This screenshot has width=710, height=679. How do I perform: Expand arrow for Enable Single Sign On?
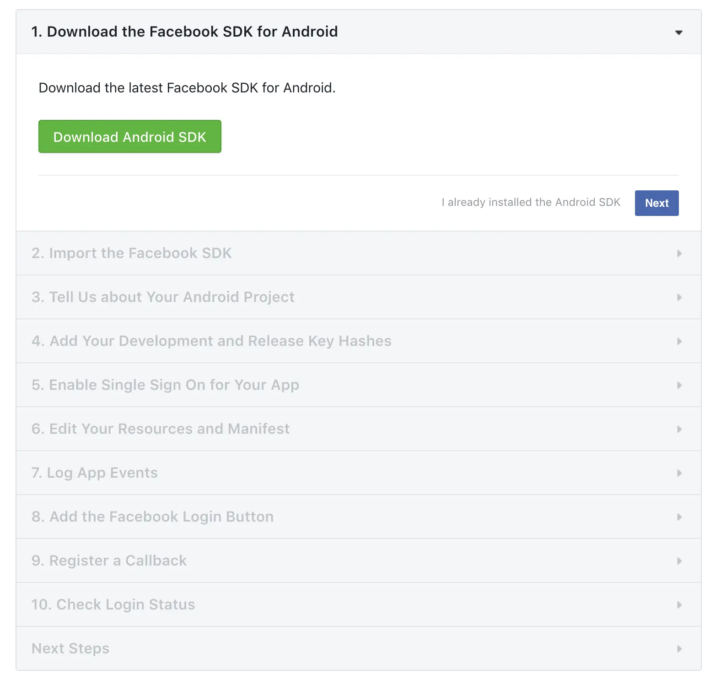point(679,385)
